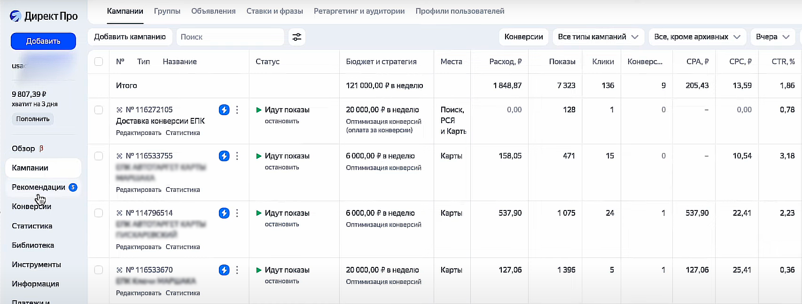Image resolution: width=802 pixels, height=304 pixels.
Task: Open three-dot menu for campaign 116533670
Action: [237, 270]
